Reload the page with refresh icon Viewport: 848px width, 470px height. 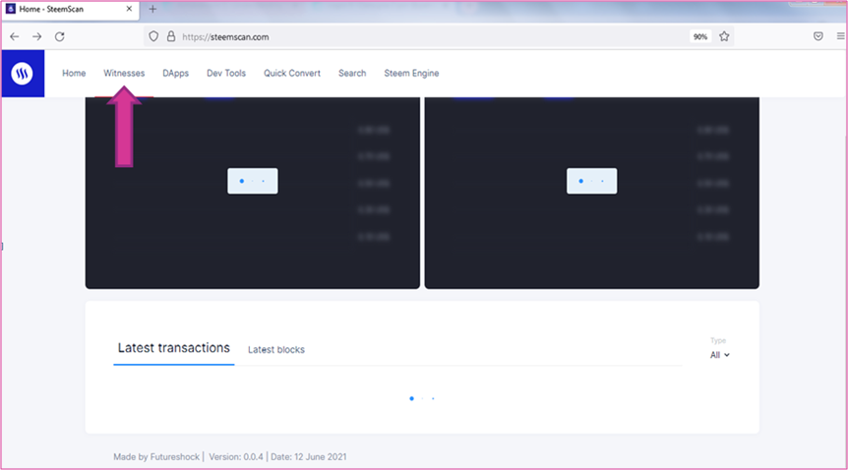pyautogui.click(x=59, y=36)
